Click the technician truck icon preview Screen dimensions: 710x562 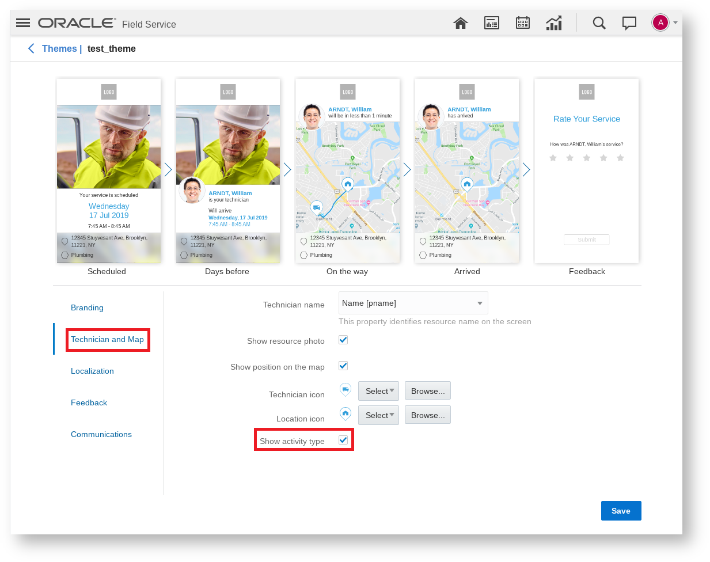345,390
